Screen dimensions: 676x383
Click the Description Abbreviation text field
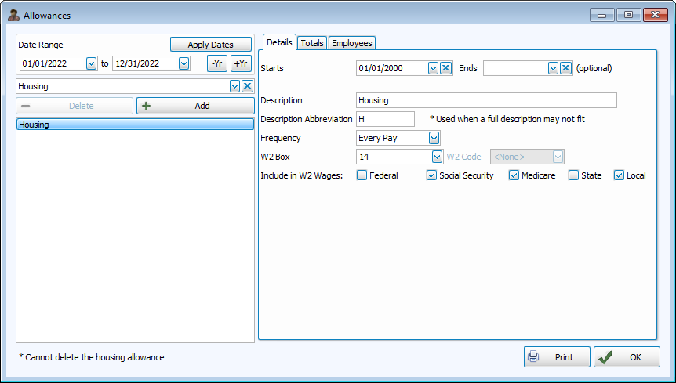(385, 119)
